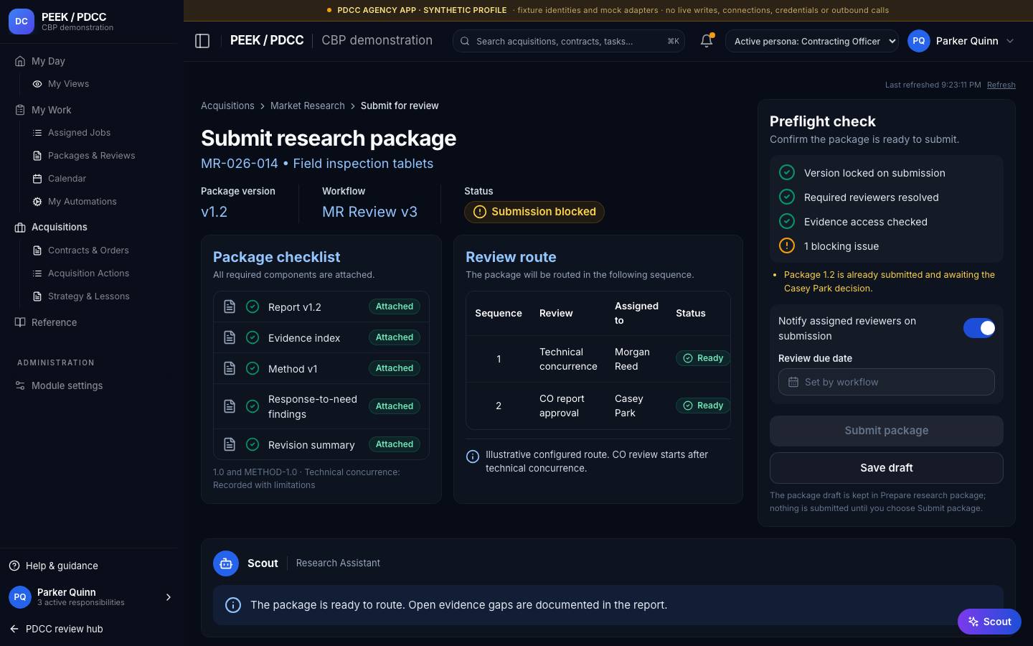The height and width of the screenshot is (646, 1033).
Task: Expand the Parker Quinn account menu chevron
Action: click(x=1010, y=41)
